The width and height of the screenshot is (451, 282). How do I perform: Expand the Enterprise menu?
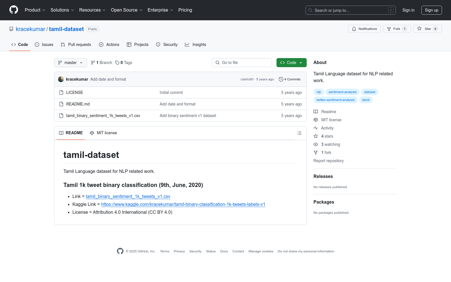click(160, 10)
